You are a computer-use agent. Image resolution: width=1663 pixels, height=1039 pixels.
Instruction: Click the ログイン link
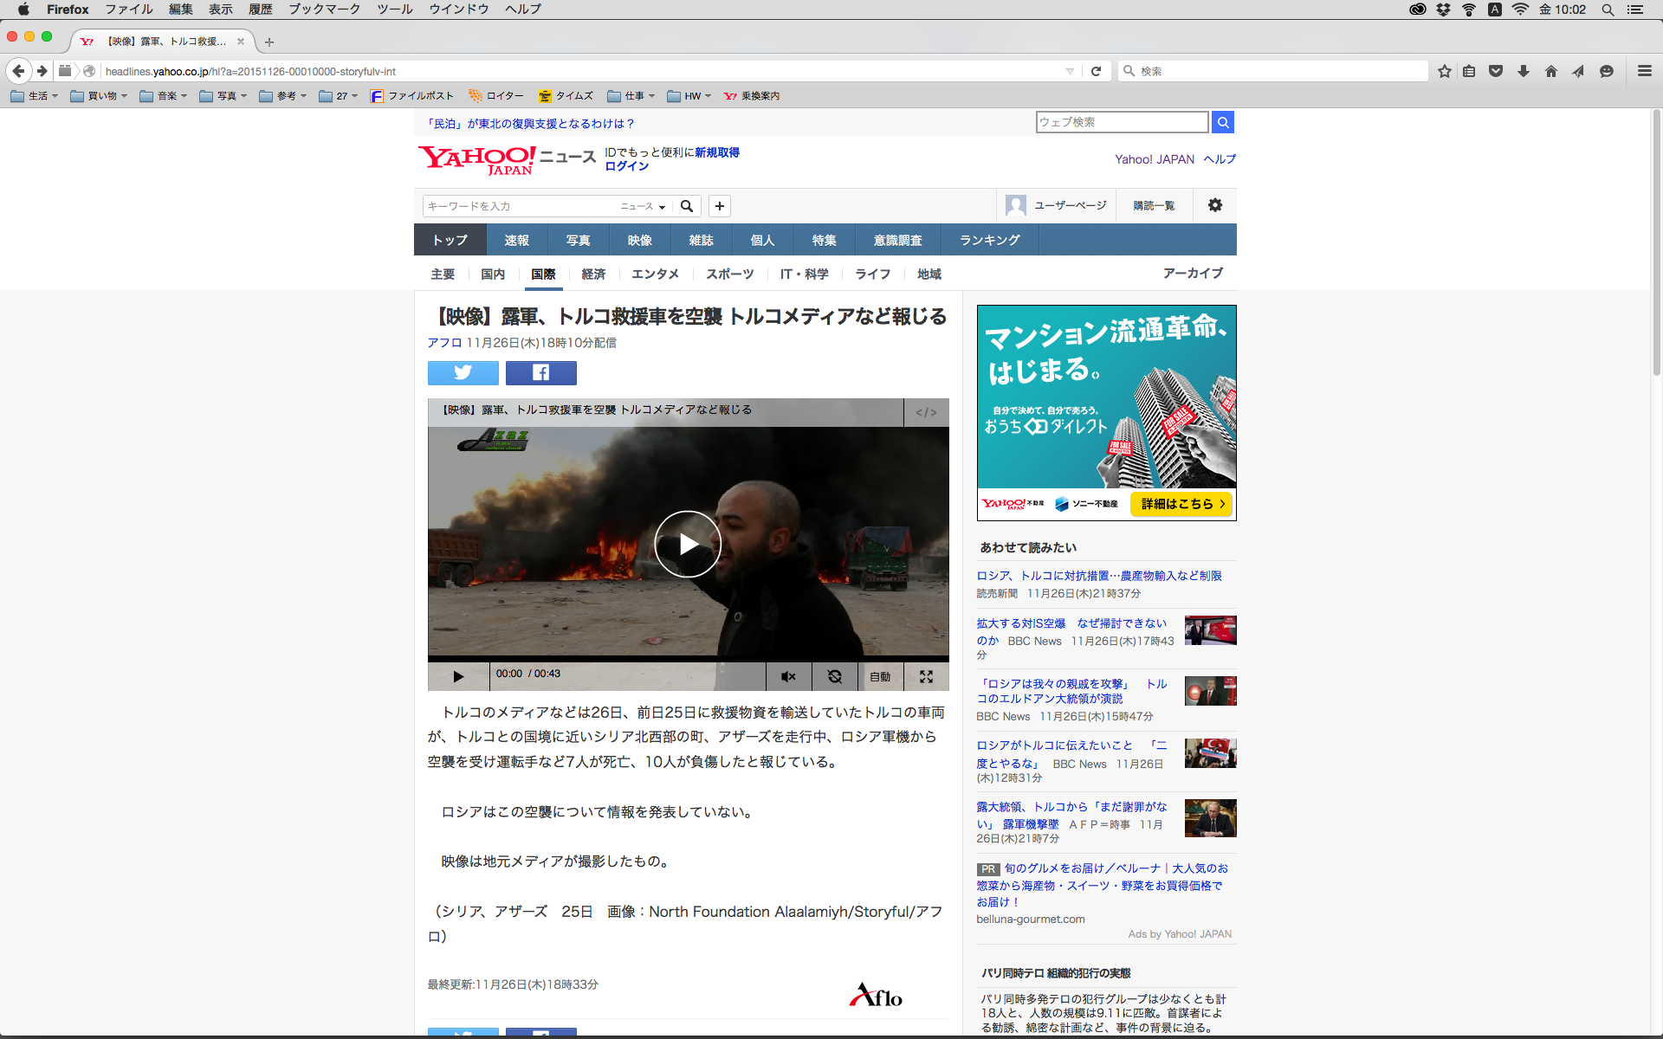(626, 166)
